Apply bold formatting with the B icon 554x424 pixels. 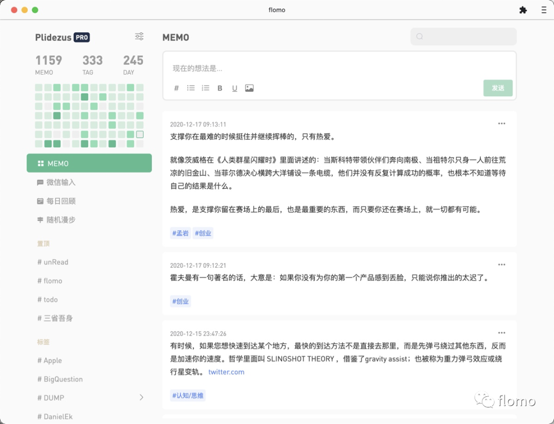[220, 88]
